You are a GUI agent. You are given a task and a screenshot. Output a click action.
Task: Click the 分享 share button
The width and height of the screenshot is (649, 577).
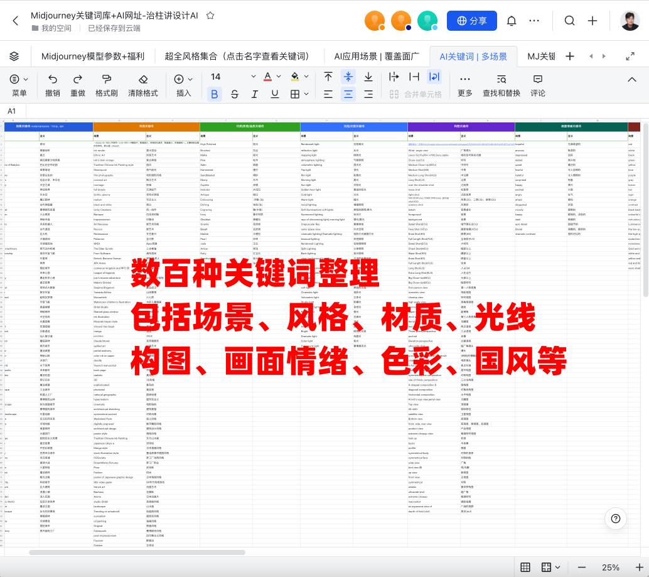click(x=472, y=21)
